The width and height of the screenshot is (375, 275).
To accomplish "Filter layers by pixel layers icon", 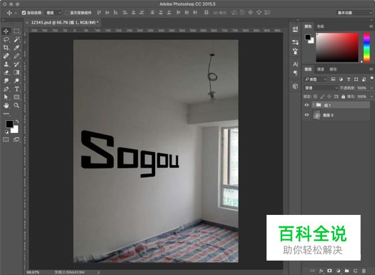I will click(333, 79).
